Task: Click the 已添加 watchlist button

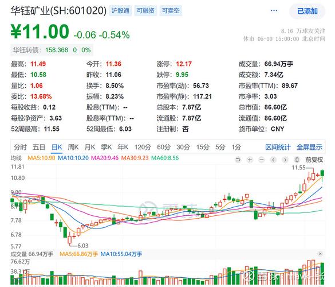Action: click(307, 11)
